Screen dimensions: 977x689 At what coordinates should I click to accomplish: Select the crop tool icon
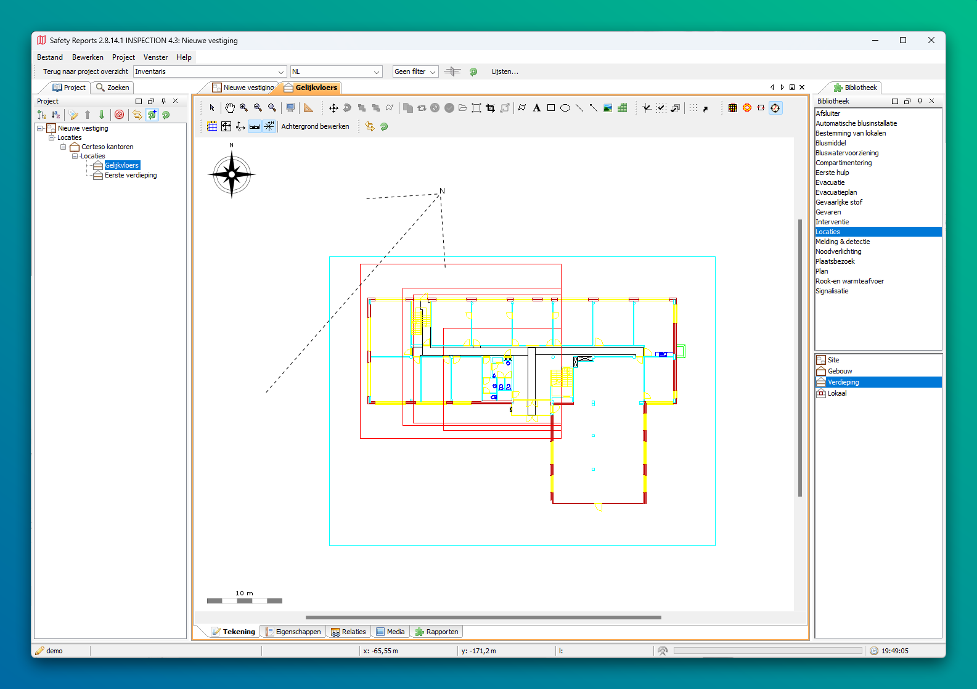(491, 108)
